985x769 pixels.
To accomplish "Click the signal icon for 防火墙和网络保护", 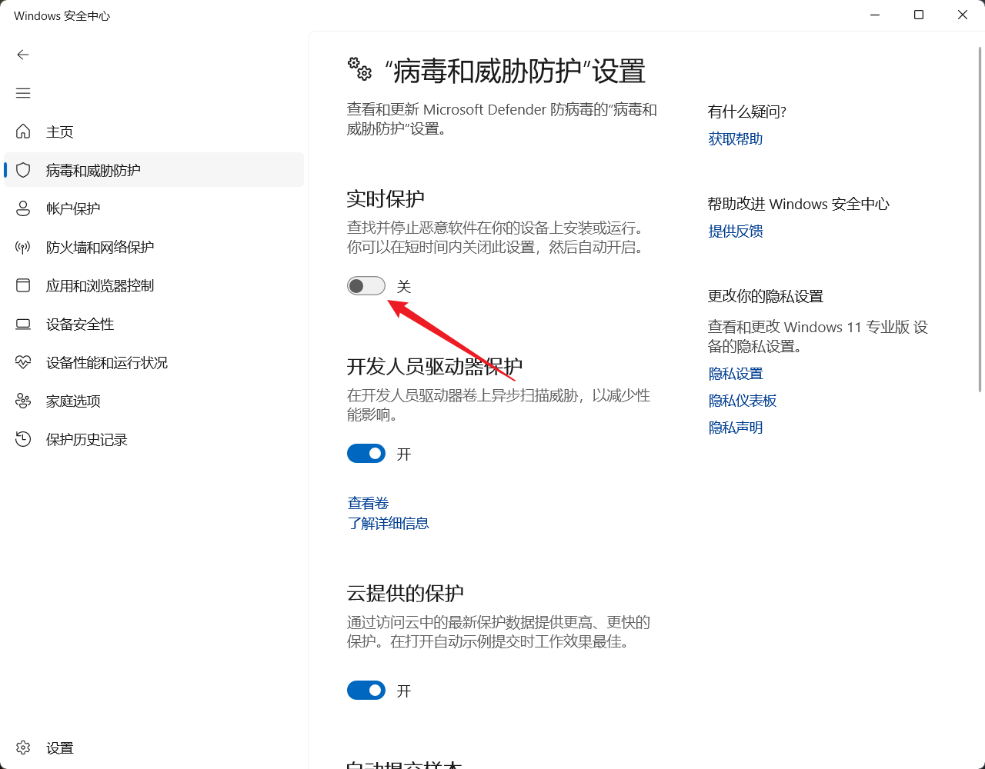I will (23, 247).
